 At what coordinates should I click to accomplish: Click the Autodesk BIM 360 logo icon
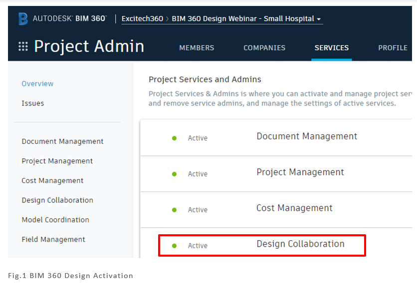[23, 19]
